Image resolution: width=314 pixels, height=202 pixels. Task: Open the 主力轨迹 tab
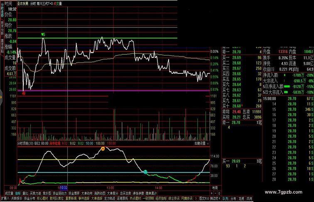pos(110,199)
